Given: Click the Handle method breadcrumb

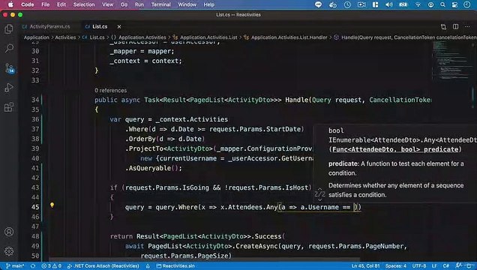Looking at the screenshot, I should 405,37.
